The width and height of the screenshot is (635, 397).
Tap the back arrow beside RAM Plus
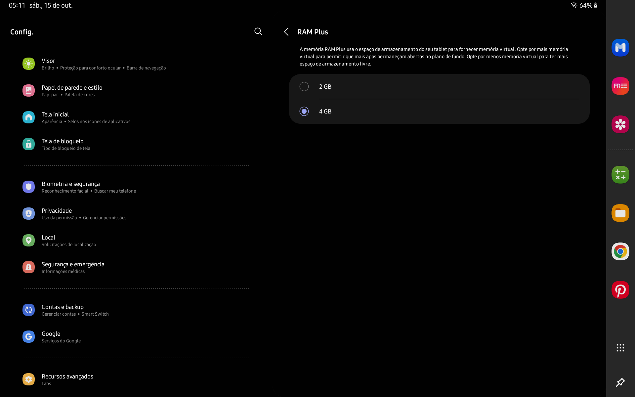tap(286, 32)
